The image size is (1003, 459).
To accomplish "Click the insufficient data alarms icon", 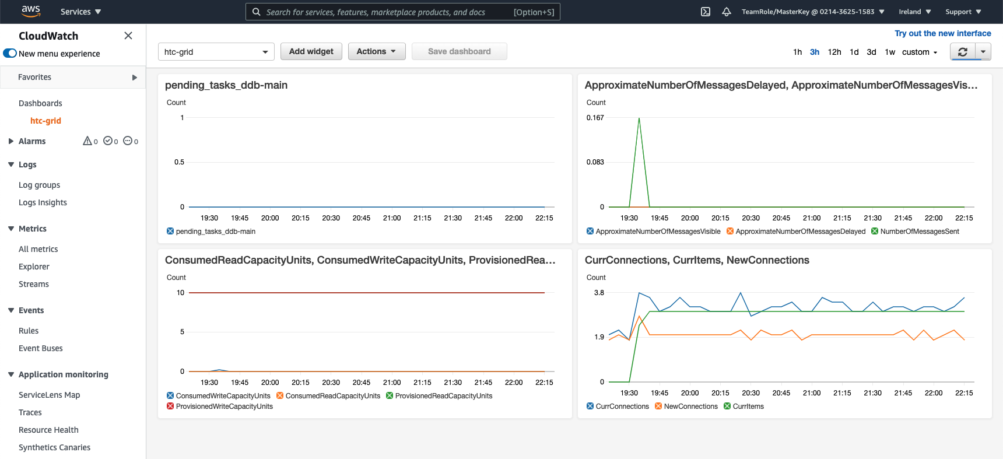I will coord(127,141).
